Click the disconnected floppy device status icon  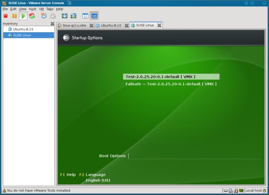(236, 190)
